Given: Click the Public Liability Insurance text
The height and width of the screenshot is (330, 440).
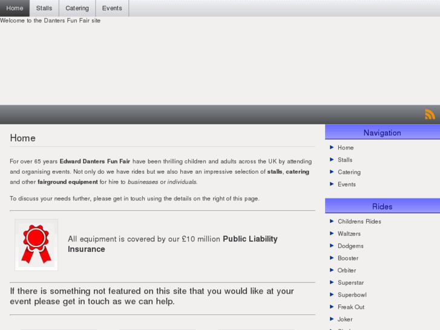Looking at the screenshot, I should coord(172,244).
